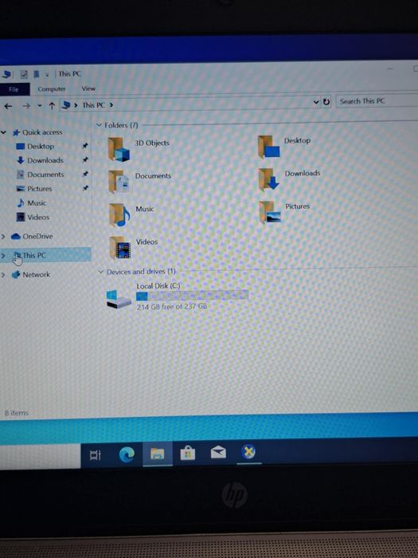This screenshot has width=418, height=558.
Task: Open the Mail app from the taskbar
Action: click(218, 453)
